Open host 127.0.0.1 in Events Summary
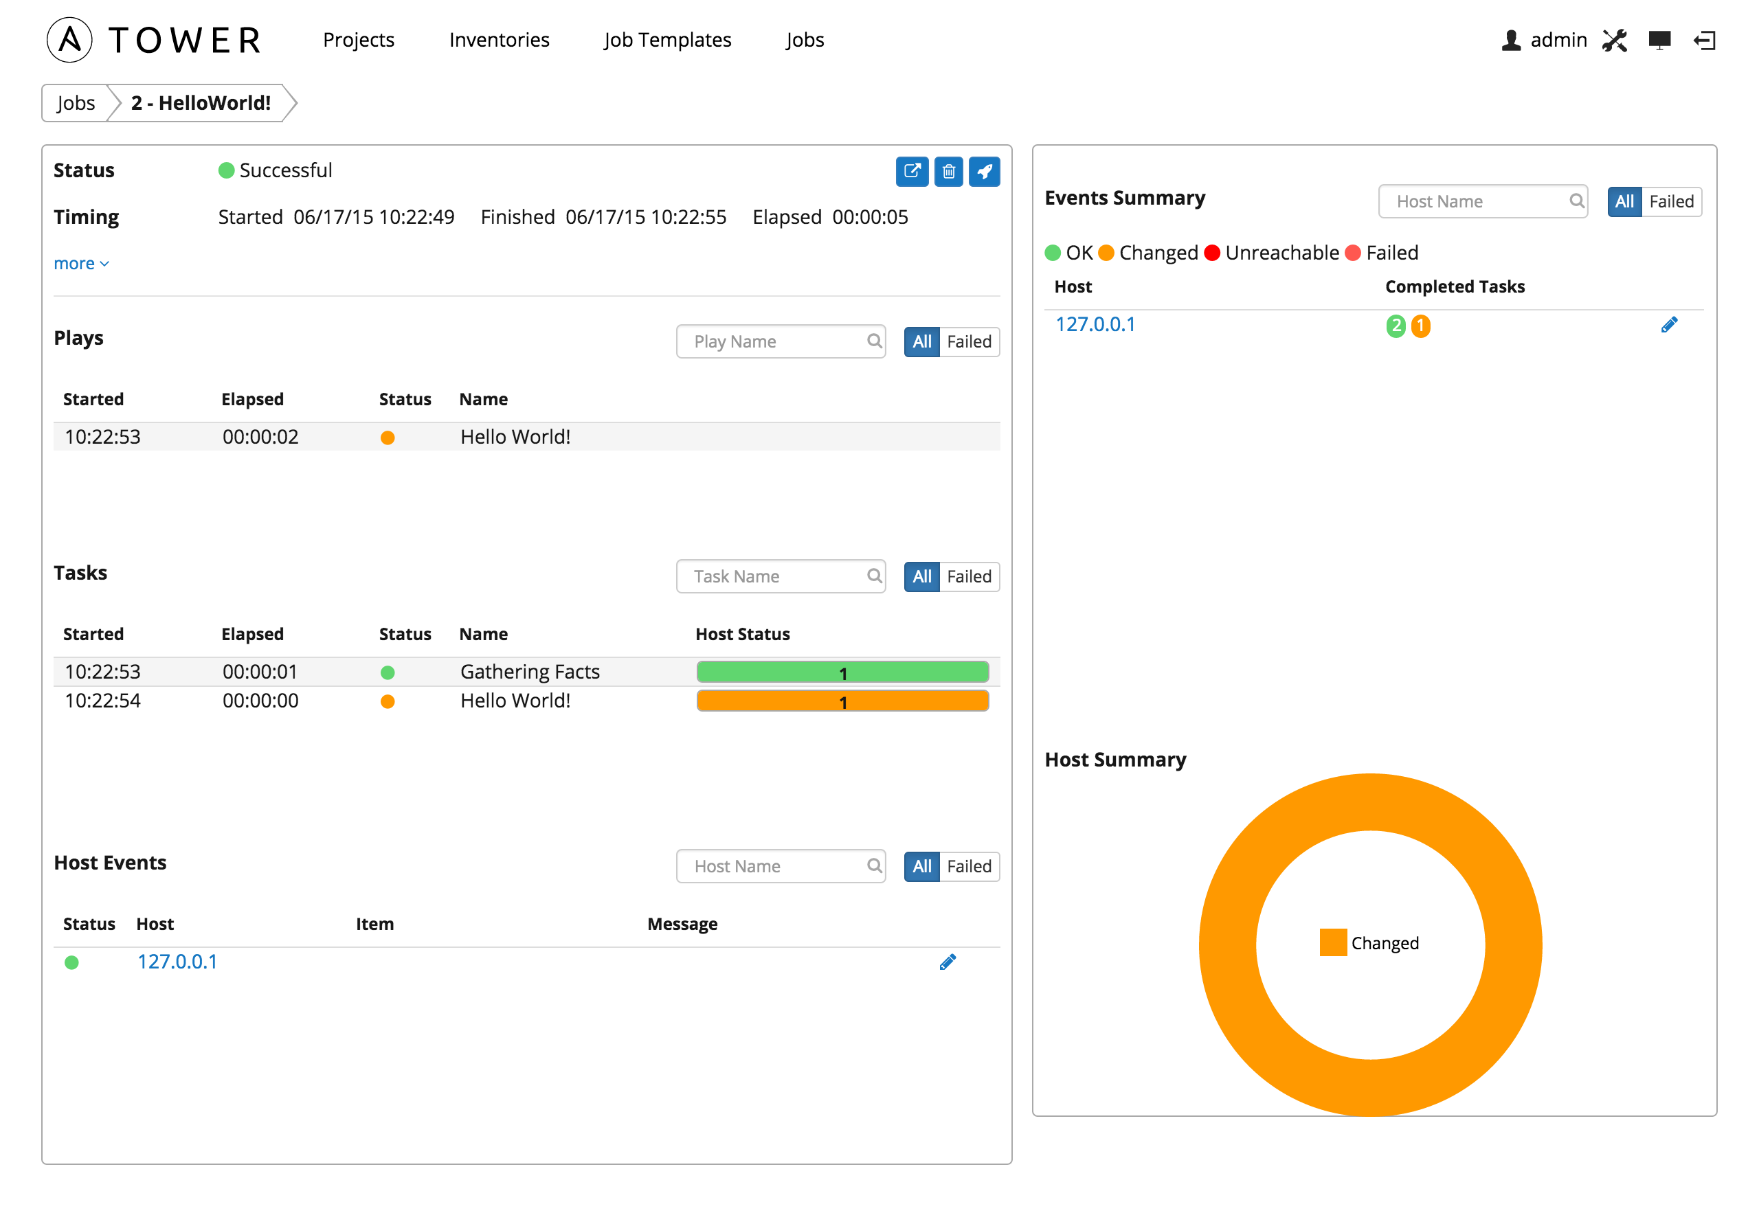1759x1213 pixels. pyautogui.click(x=1095, y=326)
